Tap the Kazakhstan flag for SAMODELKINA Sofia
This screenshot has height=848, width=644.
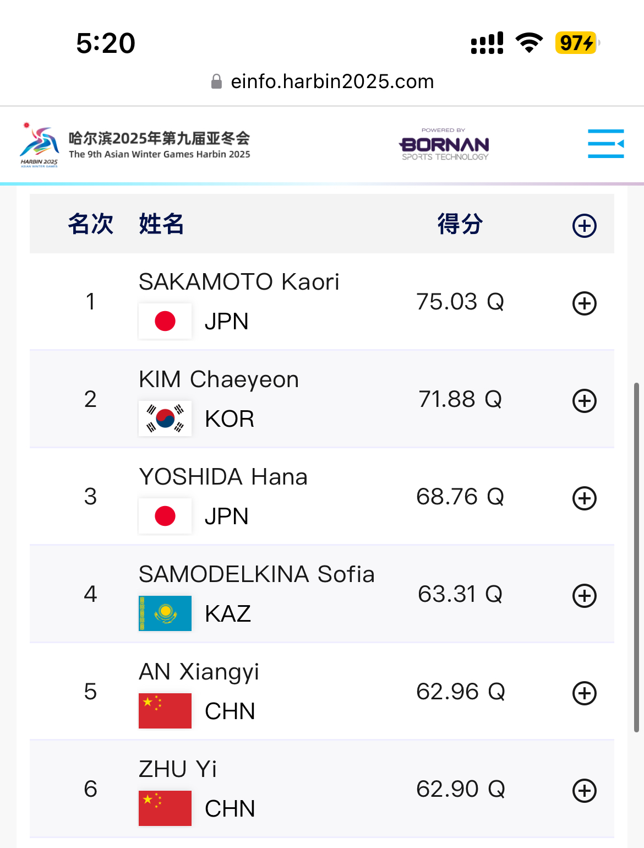click(165, 613)
